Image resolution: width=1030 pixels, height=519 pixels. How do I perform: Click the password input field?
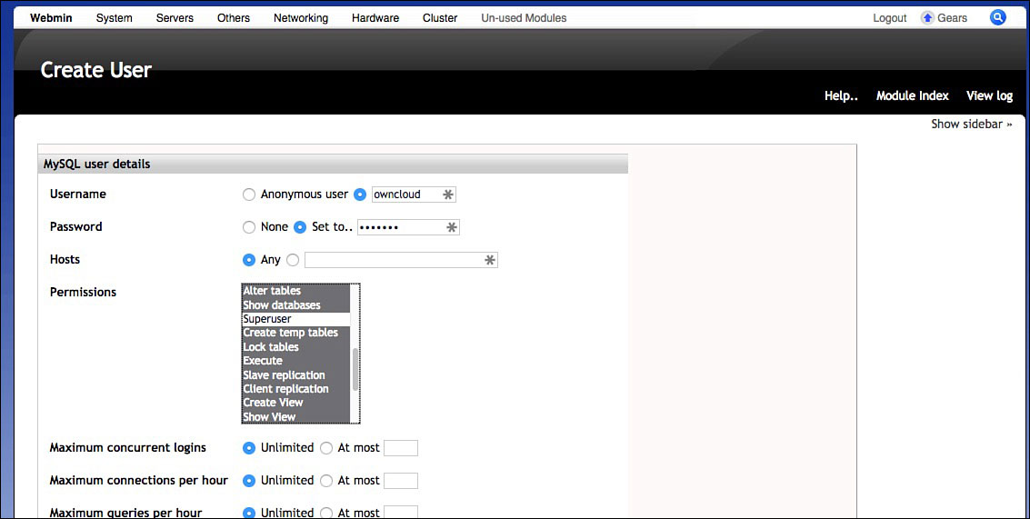pos(408,227)
